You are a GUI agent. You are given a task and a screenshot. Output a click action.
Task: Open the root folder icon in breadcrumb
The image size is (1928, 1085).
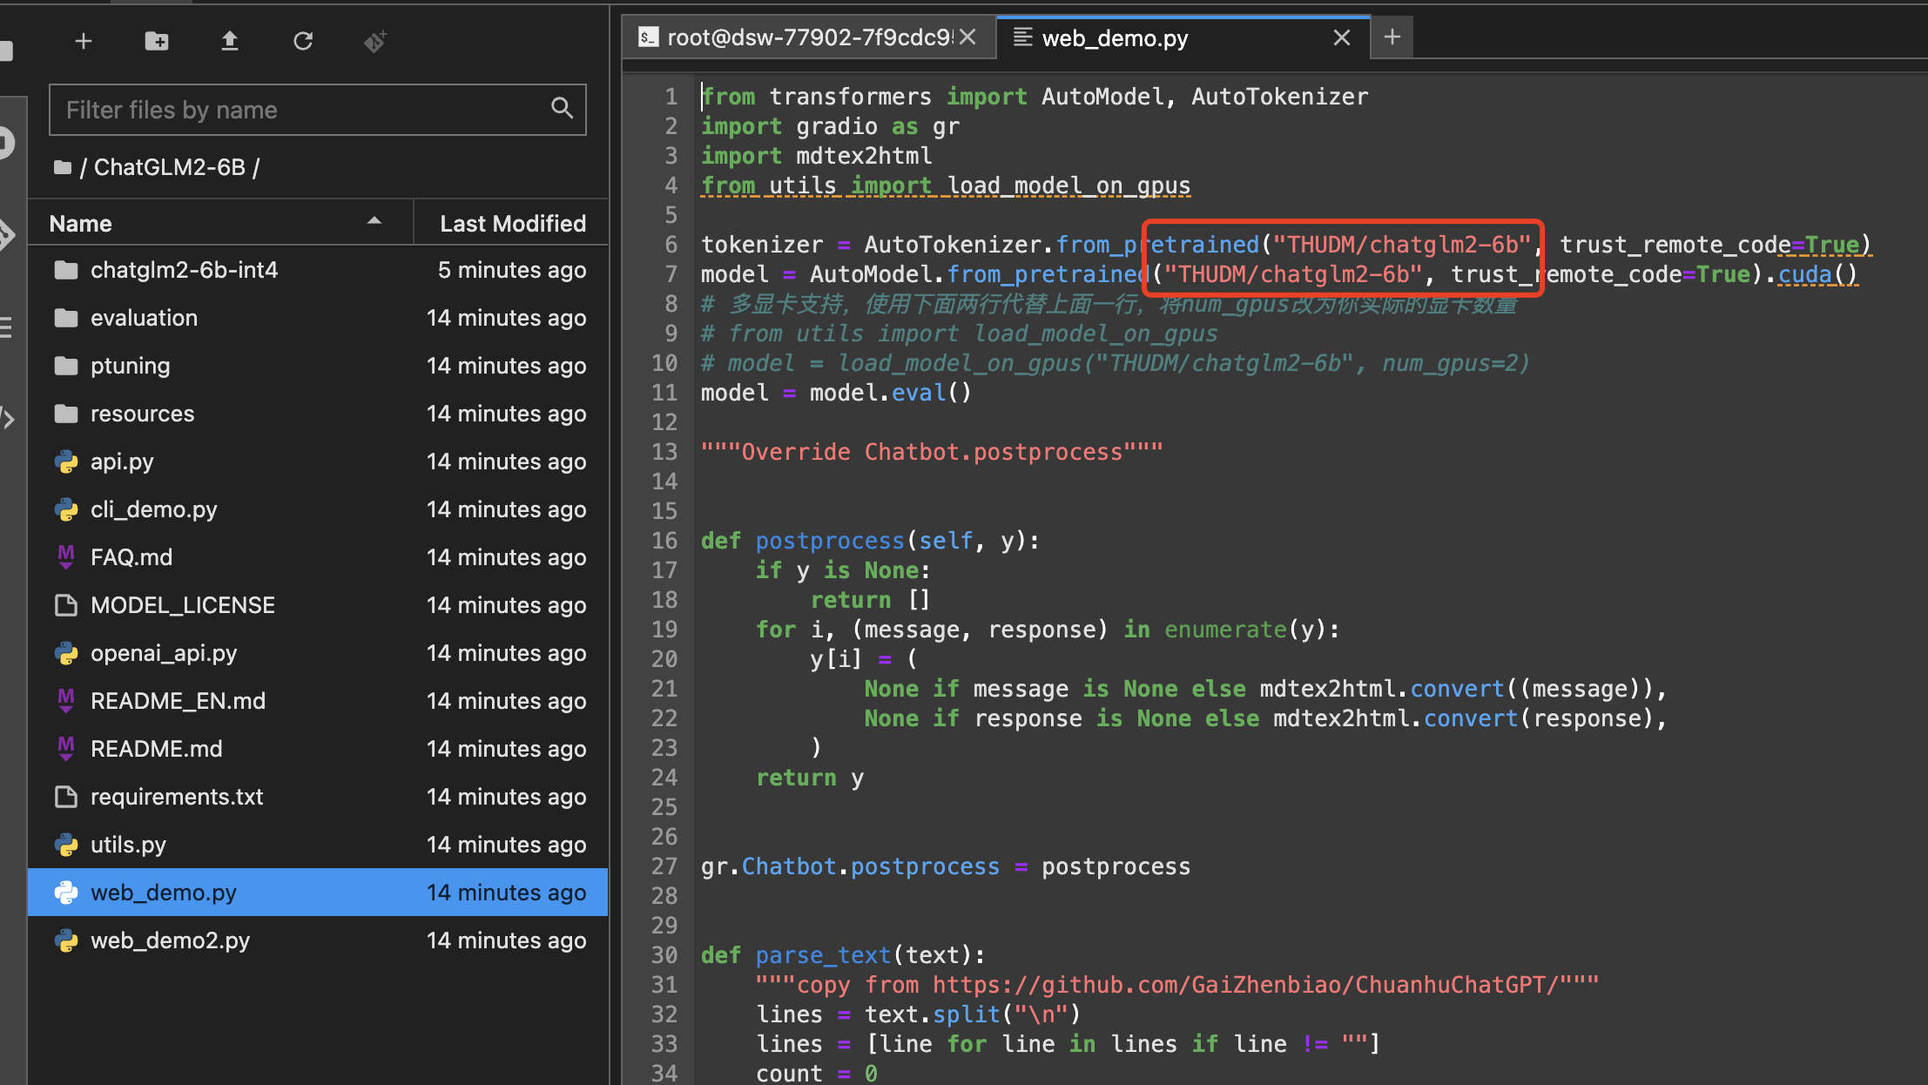coord(63,167)
